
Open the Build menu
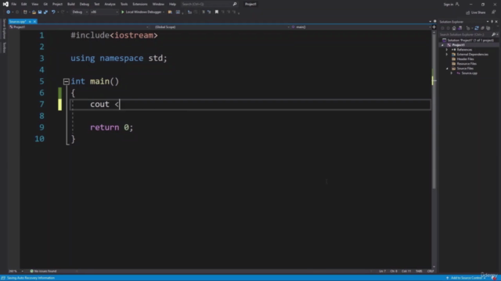coord(71,4)
